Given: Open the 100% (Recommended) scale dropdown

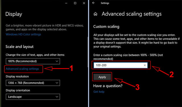Looking at the screenshot, I should pos(33,61).
